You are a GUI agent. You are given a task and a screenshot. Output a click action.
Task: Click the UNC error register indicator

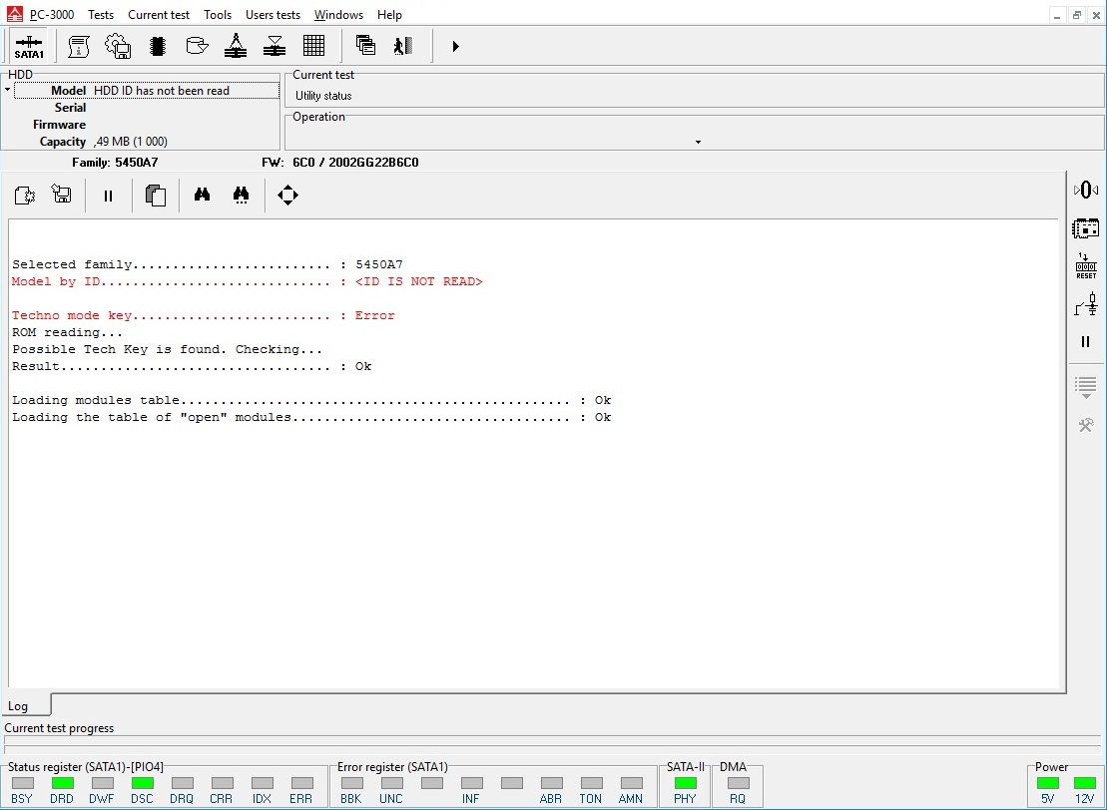point(392,782)
